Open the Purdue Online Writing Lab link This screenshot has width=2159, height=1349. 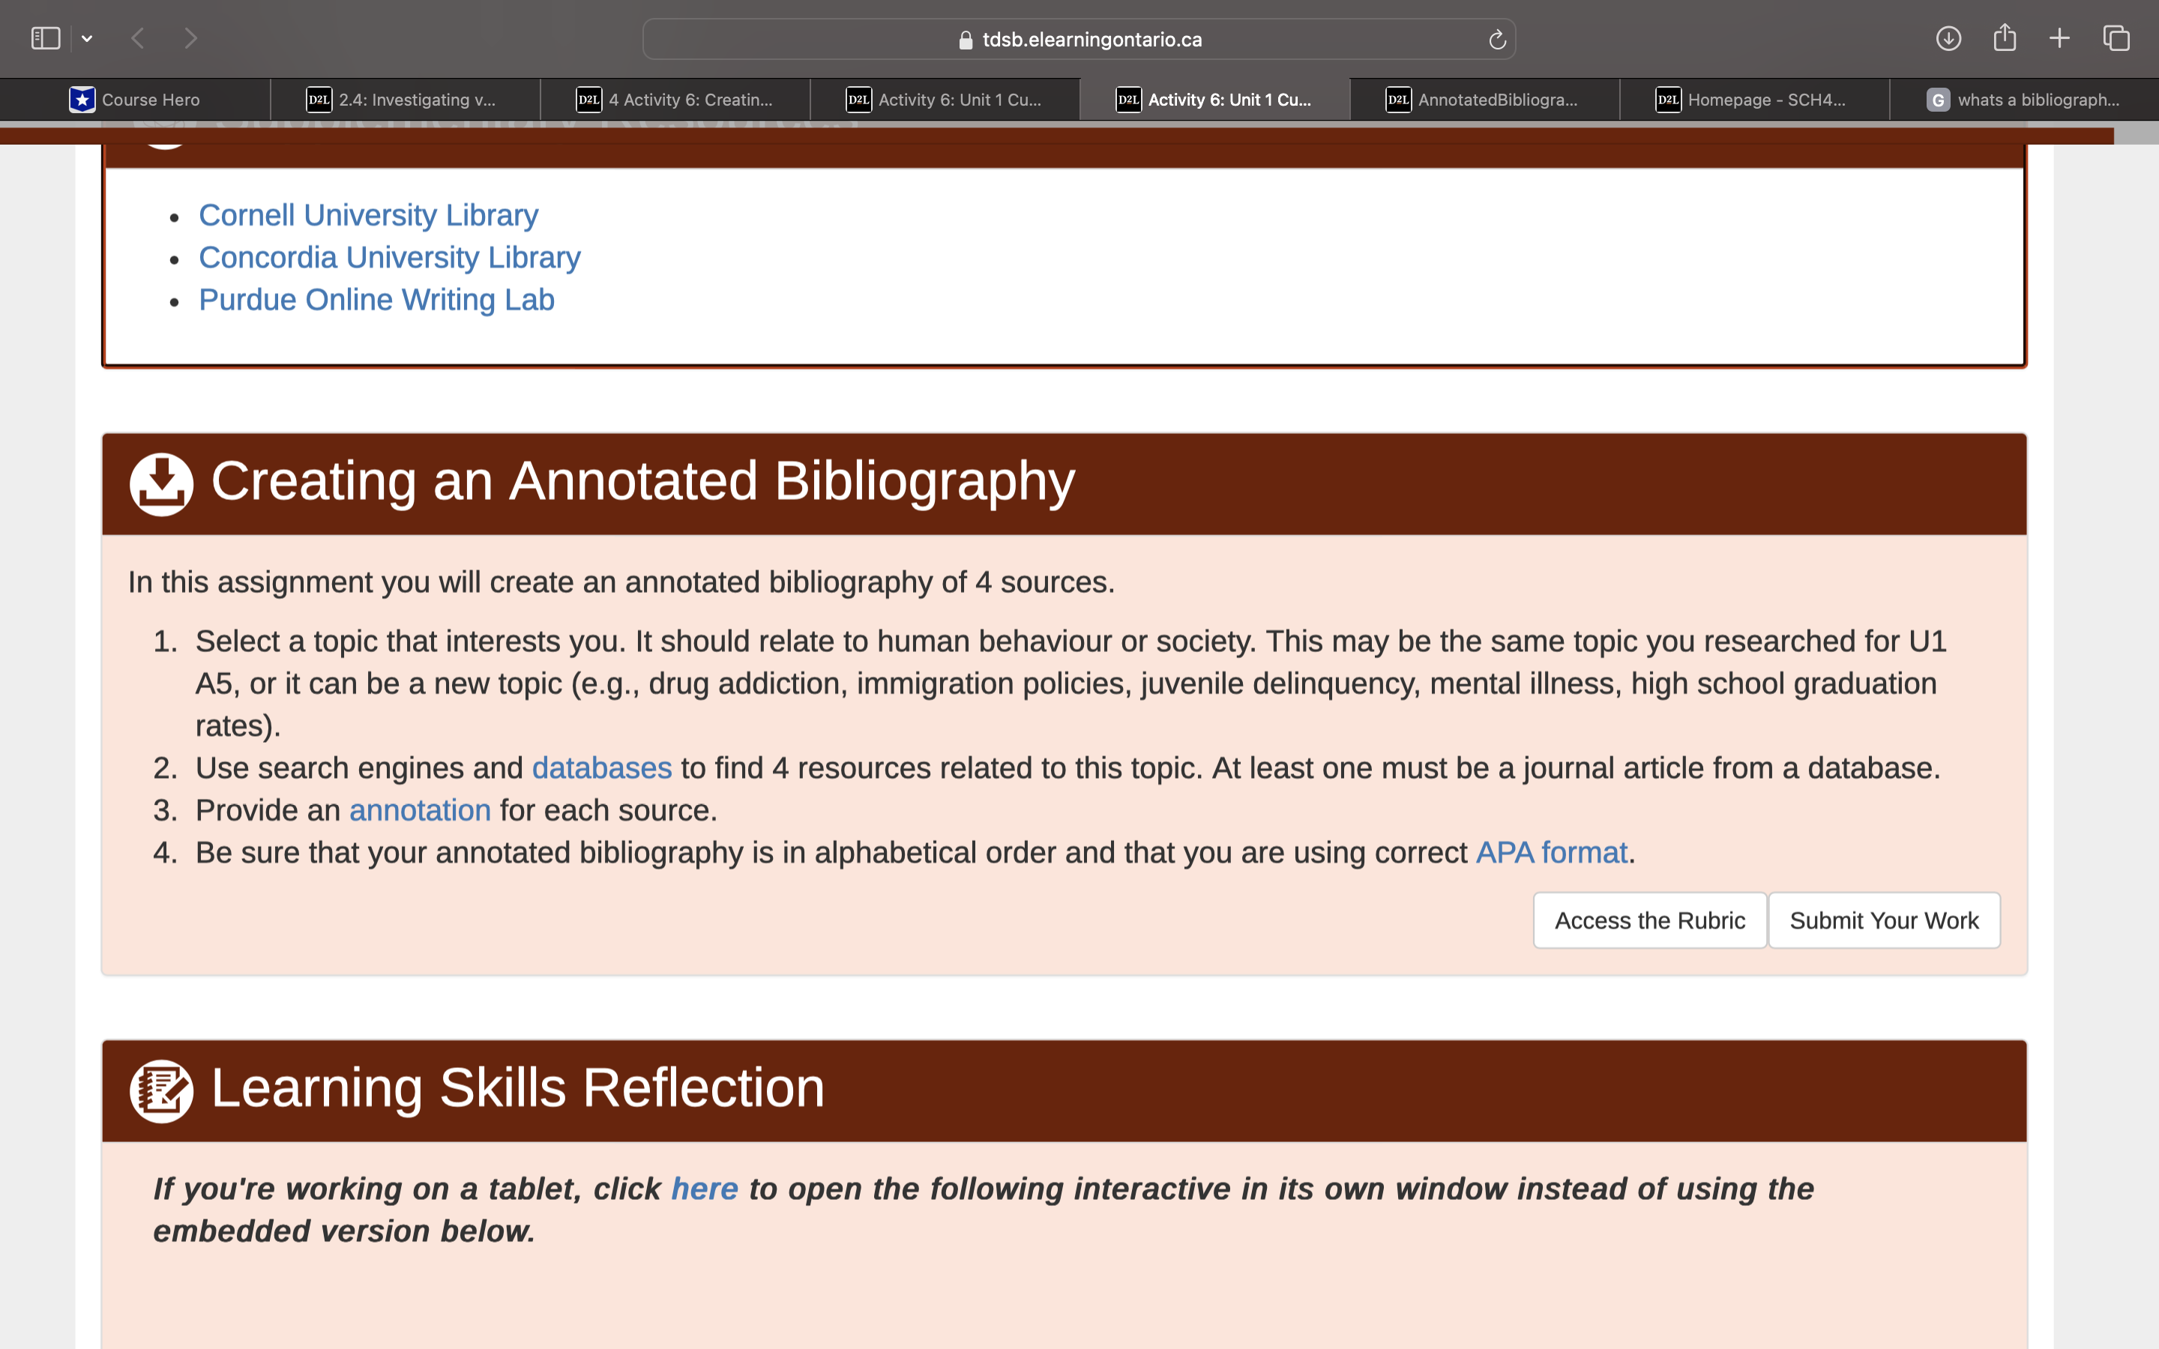point(376,300)
